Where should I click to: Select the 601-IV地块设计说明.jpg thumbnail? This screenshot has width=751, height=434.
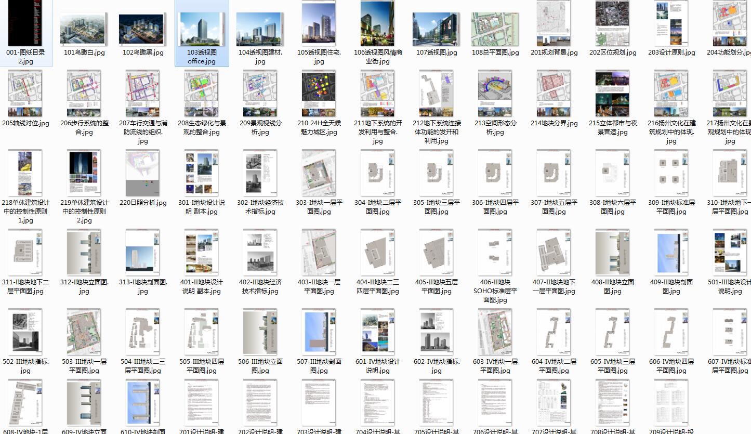[x=378, y=333]
